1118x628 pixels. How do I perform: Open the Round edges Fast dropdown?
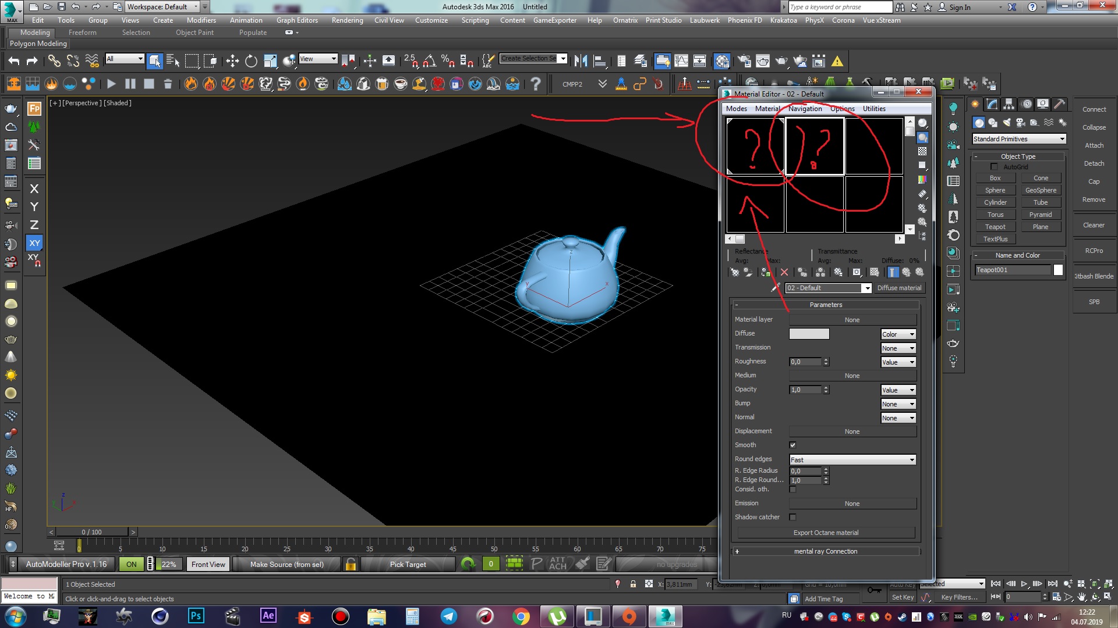tap(852, 460)
